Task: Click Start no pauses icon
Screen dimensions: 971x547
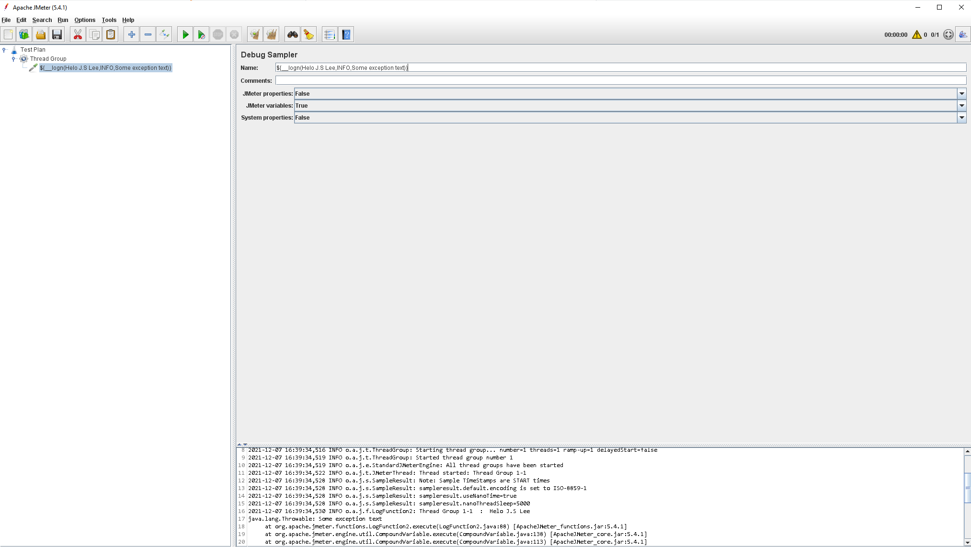Action: click(x=201, y=34)
